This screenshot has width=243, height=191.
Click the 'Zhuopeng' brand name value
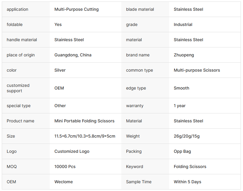pos(184,55)
